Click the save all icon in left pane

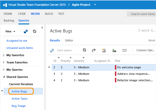pyautogui.click(x=26, y=31)
